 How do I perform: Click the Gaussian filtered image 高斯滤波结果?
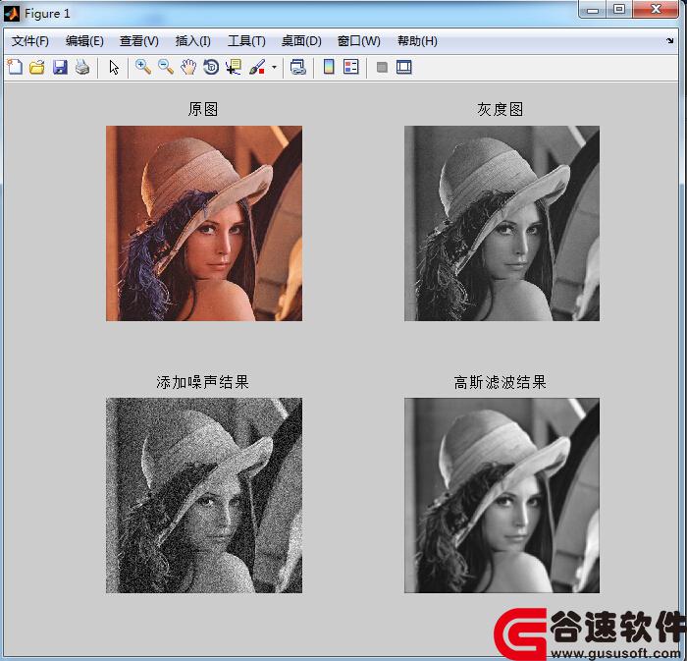click(x=502, y=495)
